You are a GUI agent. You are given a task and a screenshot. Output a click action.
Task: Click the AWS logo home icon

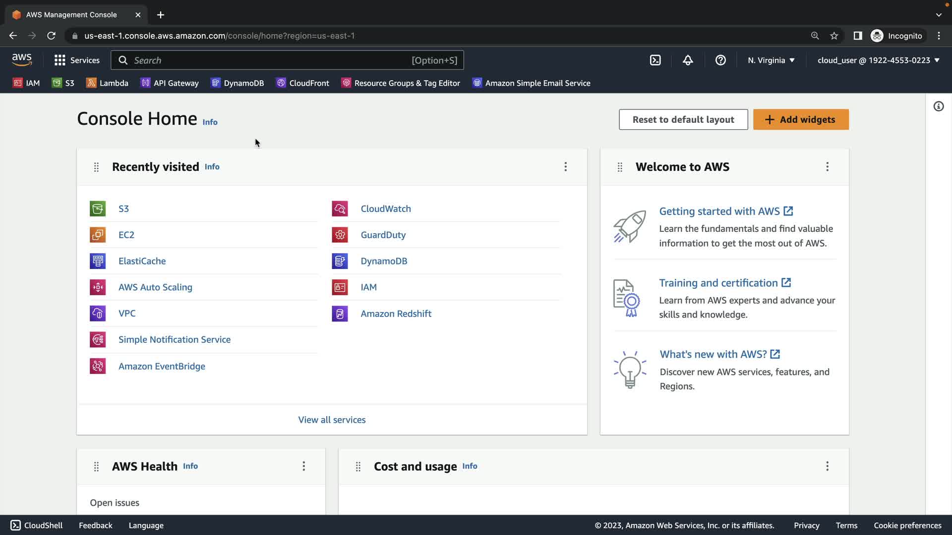[22, 60]
